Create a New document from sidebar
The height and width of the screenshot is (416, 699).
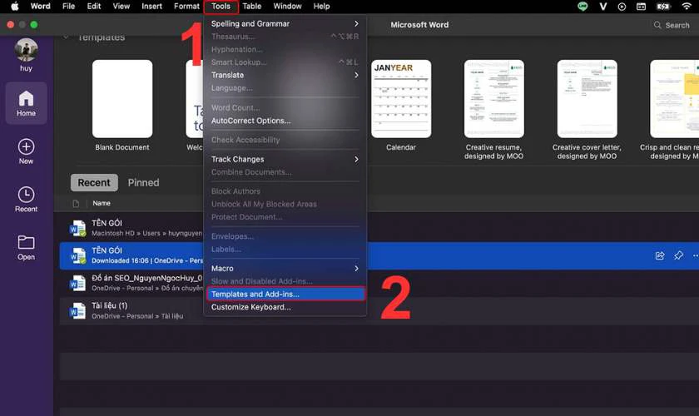(26, 151)
